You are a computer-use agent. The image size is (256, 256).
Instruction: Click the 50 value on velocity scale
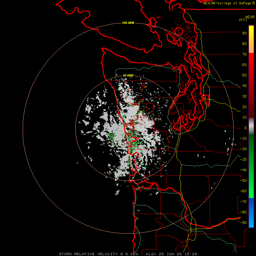244,75
